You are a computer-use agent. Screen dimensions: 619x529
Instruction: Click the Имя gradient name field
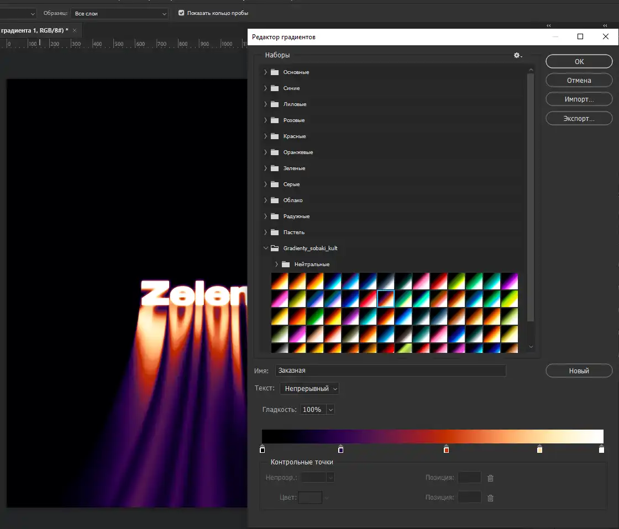click(390, 371)
